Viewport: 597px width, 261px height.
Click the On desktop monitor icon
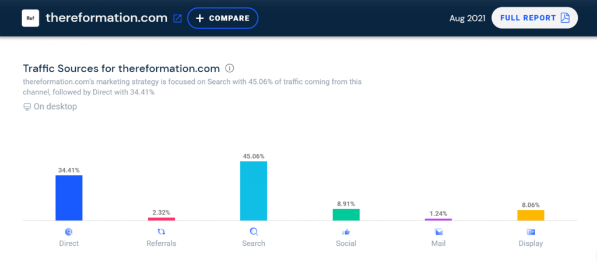point(27,107)
